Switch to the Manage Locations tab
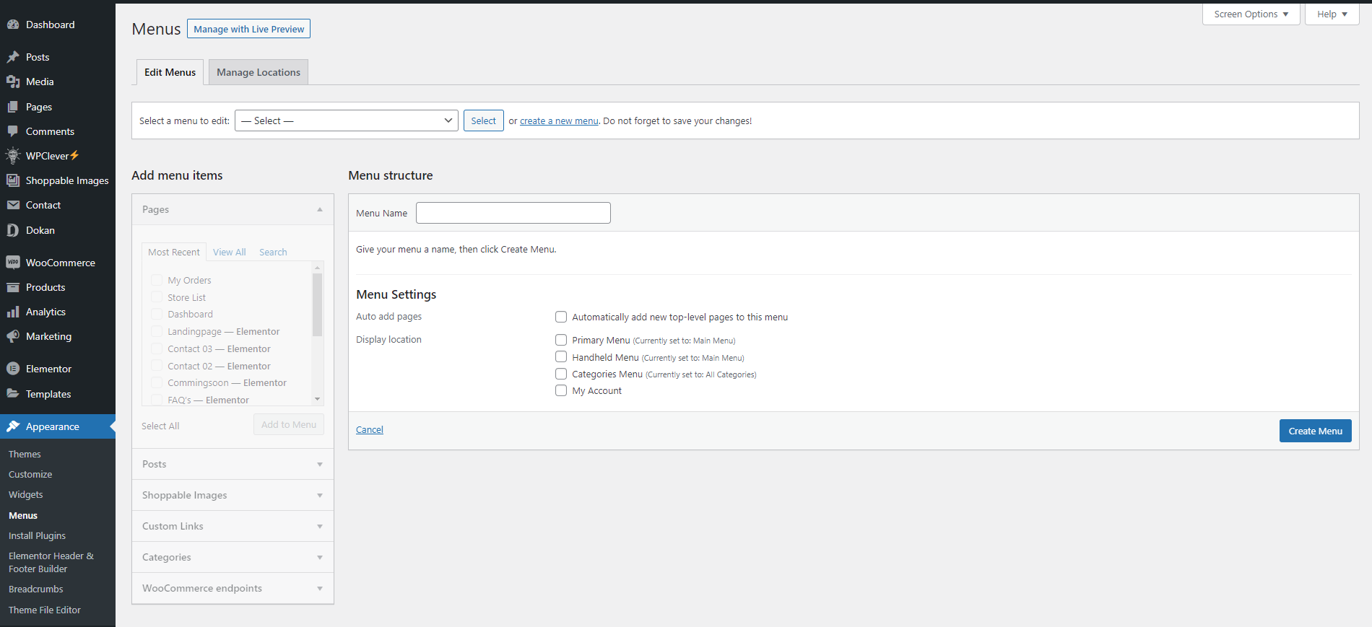 click(x=258, y=72)
